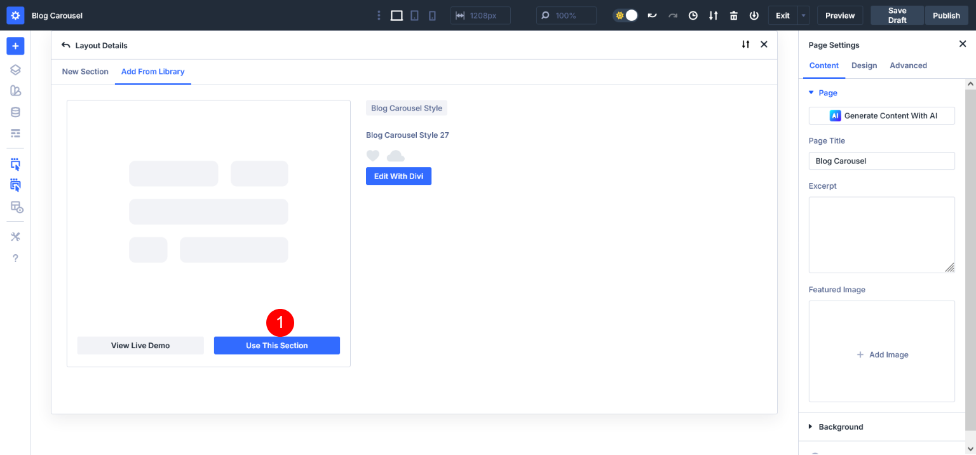Open the Design tab in Page Settings
This screenshot has height=455, width=976.
point(864,65)
